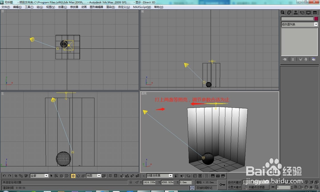The height and width of the screenshot is (192, 320).
Task: Click Configure Modifier Sets icon
Action: pos(314,59)
